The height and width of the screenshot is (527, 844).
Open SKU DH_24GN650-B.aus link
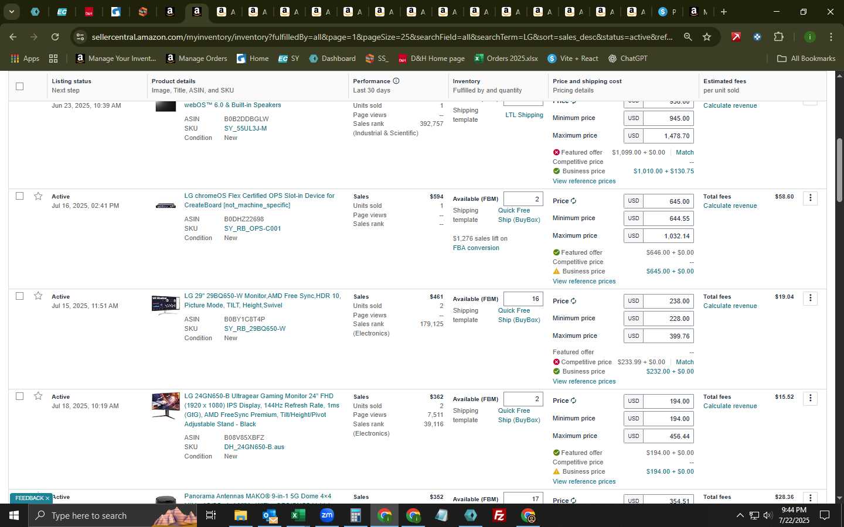[x=254, y=447]
